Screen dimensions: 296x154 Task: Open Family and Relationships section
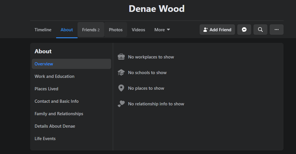click(x=71, y=114)
